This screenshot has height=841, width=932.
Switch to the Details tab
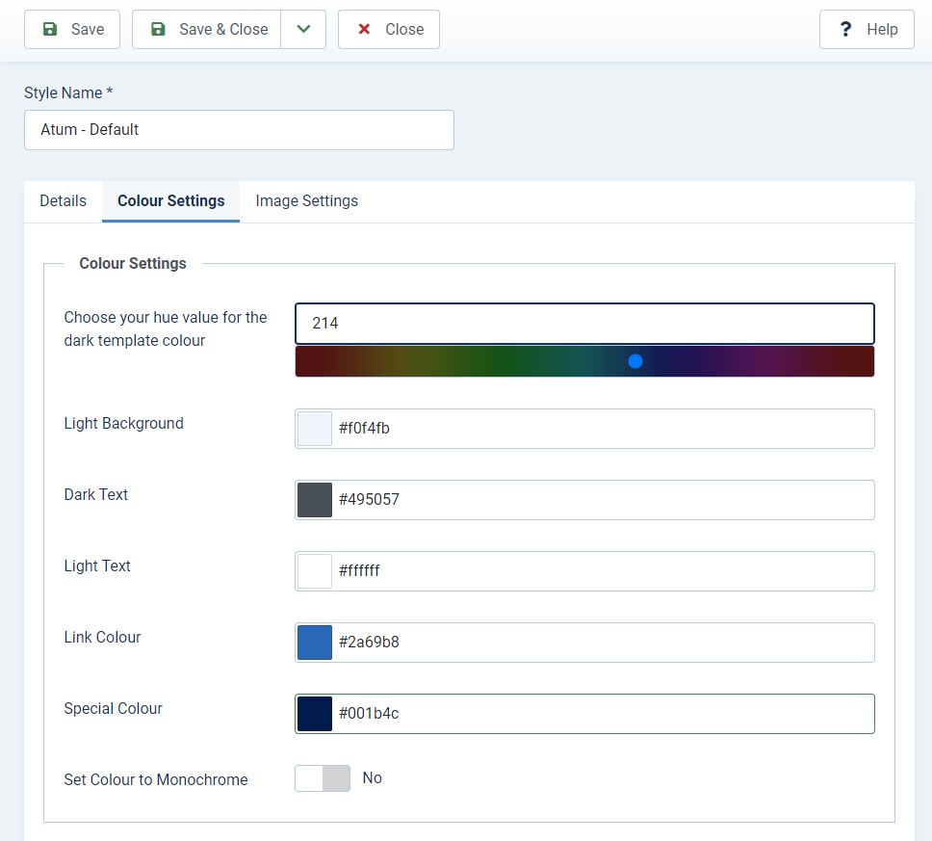pyautogui.click(x=63, y=201)
